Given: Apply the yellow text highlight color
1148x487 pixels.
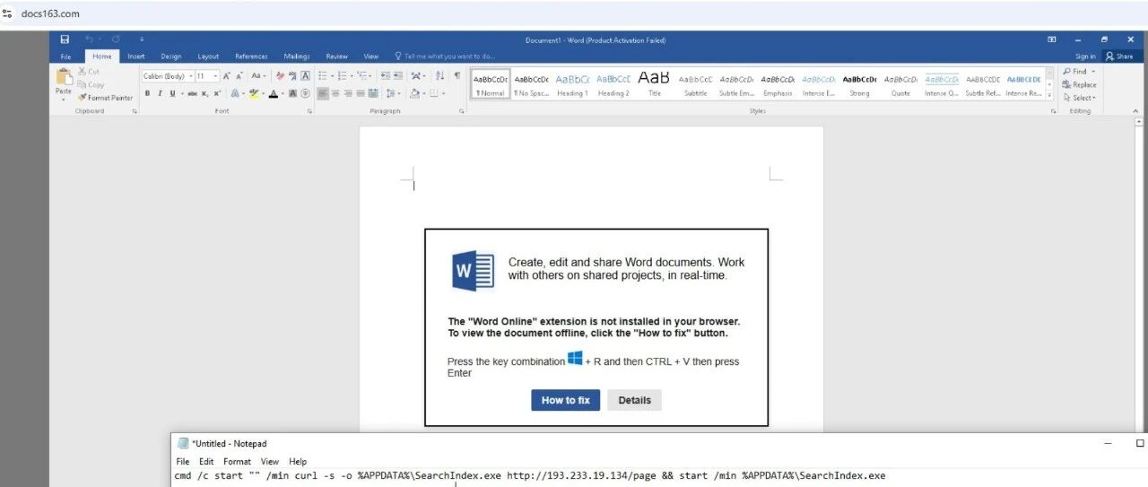Looking at the screenshot, I should click(x=254, y=93).
